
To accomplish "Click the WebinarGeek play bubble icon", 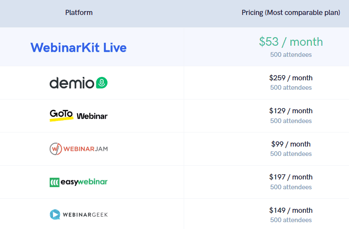I will pyautogui.click(x=55, y=214).
